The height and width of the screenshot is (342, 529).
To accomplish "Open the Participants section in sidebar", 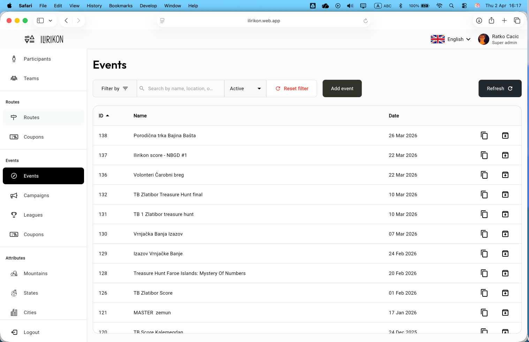I will pos(37,59).
